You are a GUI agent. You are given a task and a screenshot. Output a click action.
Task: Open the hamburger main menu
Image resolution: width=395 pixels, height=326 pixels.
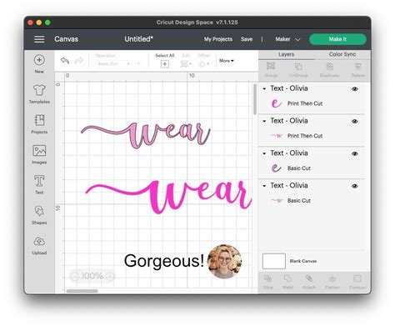pos(39,39)
